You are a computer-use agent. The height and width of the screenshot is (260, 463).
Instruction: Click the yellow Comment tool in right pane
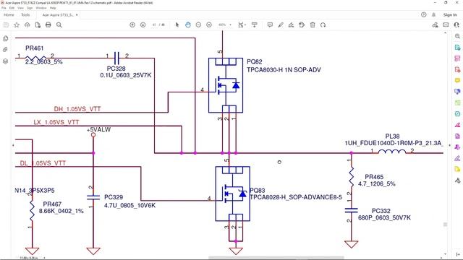pos(457,80)
